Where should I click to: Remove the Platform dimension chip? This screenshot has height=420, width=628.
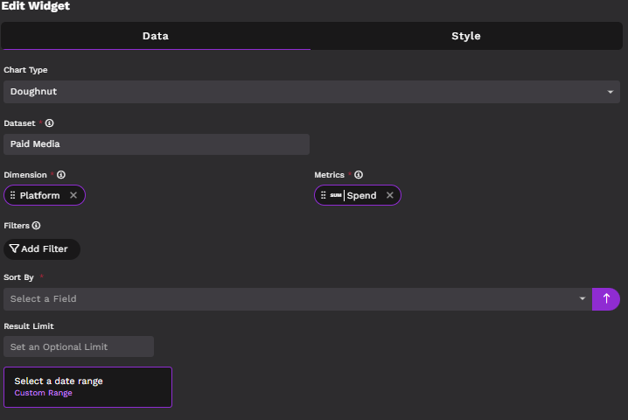(73, 195)
